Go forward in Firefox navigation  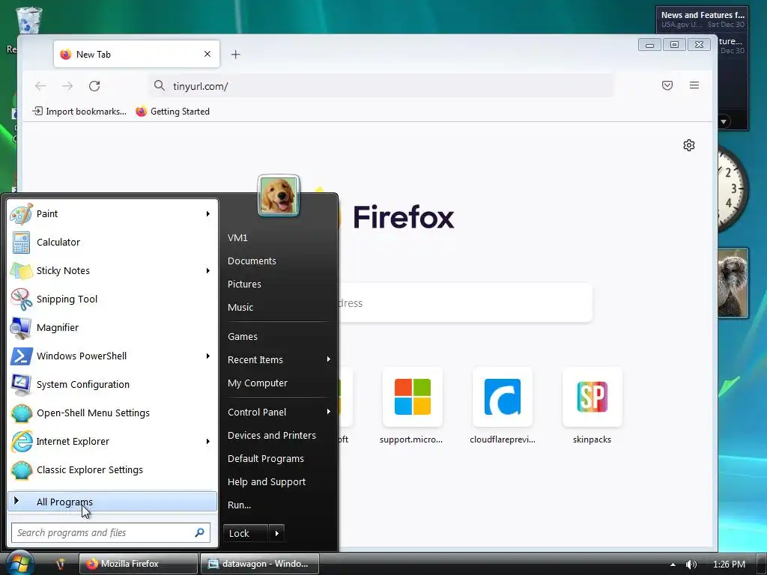(67, 86)
